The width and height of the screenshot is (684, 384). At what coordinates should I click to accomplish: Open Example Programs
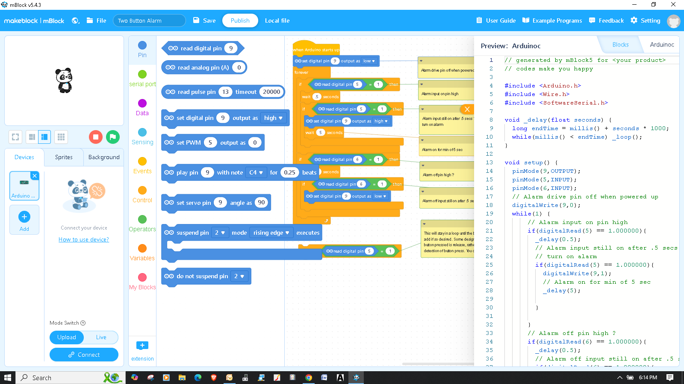tap(552, 20)
